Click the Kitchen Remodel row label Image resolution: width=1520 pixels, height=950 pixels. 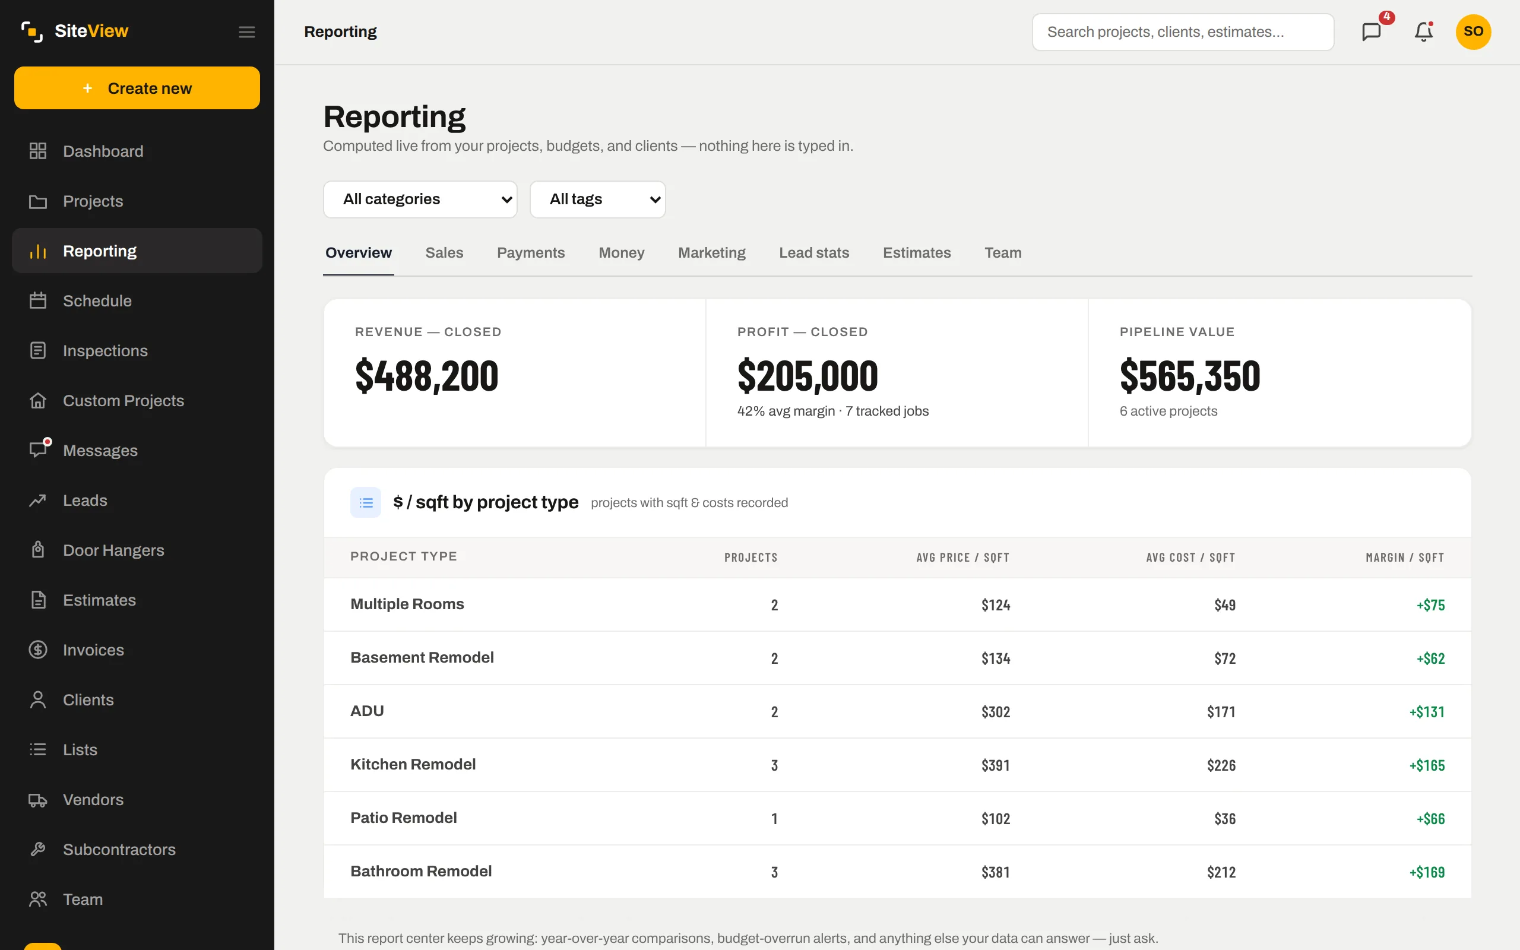413,764
